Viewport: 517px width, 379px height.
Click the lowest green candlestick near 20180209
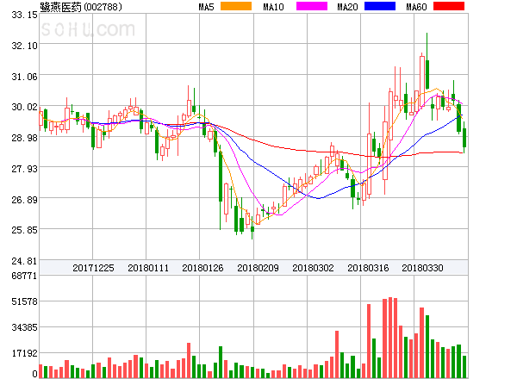[x=252, y=229]
